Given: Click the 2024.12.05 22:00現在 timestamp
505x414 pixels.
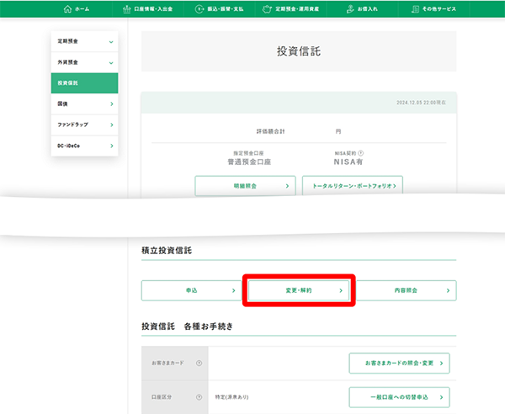Looking at the screenshot, I should 422,103.
